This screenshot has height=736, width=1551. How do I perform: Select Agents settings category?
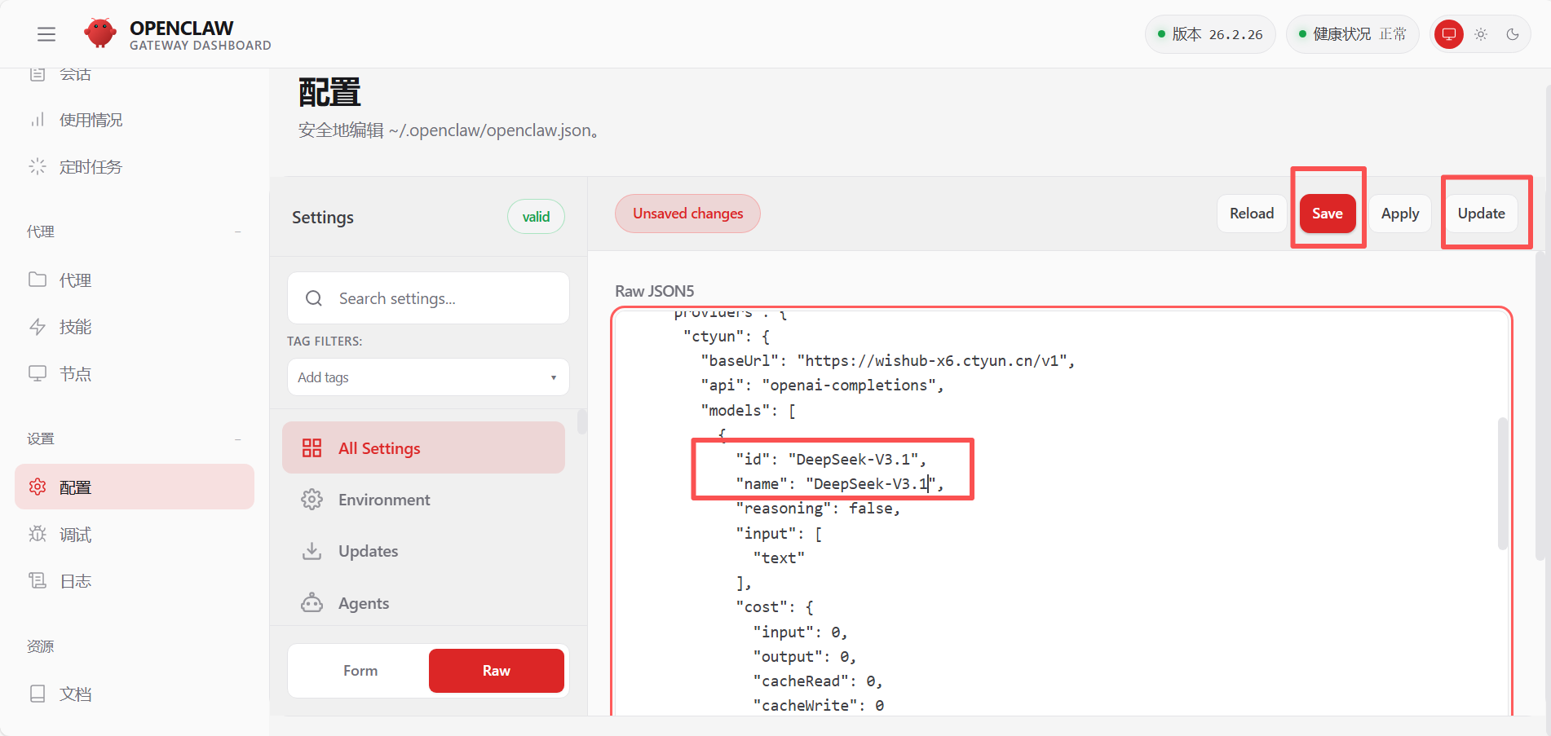point(364,603)
